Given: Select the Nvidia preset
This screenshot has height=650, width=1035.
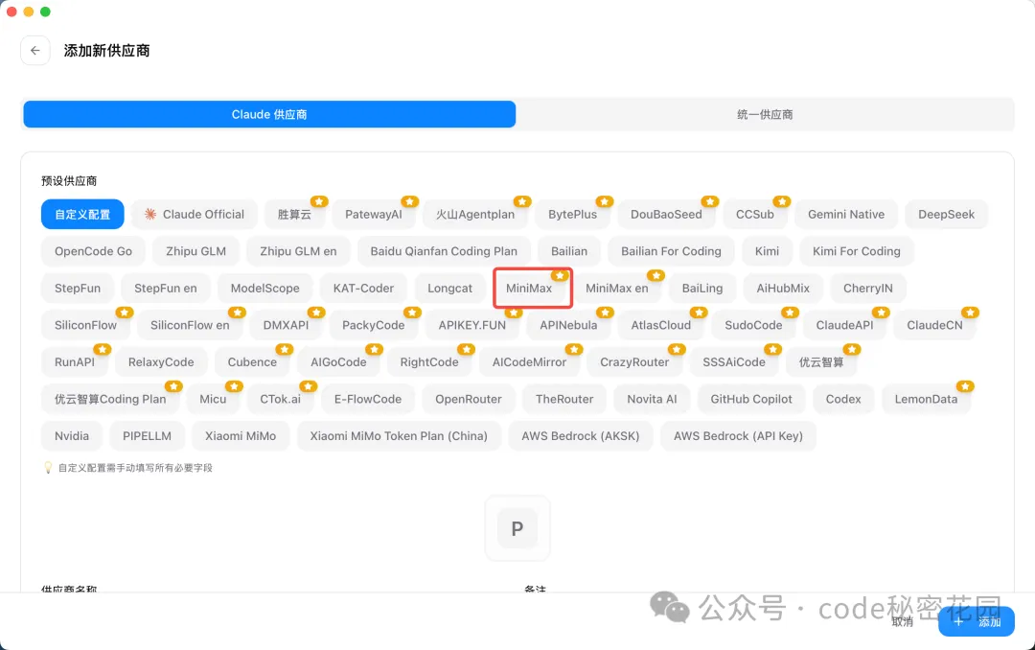Looking at the screenshot, I should click(x=72, y=436).
